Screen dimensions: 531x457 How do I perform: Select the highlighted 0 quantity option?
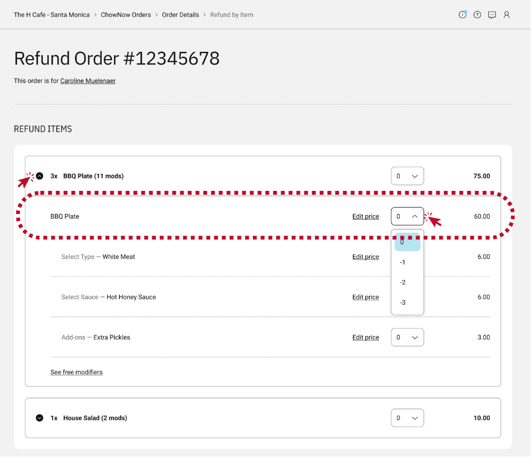coord(407,242)
